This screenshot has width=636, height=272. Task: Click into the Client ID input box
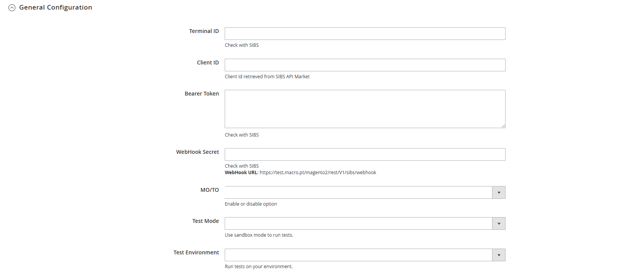365,65
